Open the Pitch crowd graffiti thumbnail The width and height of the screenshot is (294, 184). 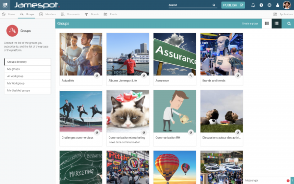(x=128, y=167)
